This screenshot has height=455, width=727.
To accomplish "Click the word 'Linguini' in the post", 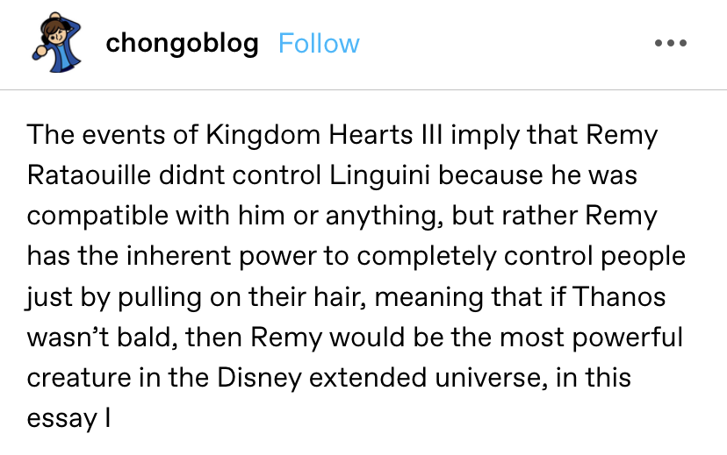I will coord(379,176).
